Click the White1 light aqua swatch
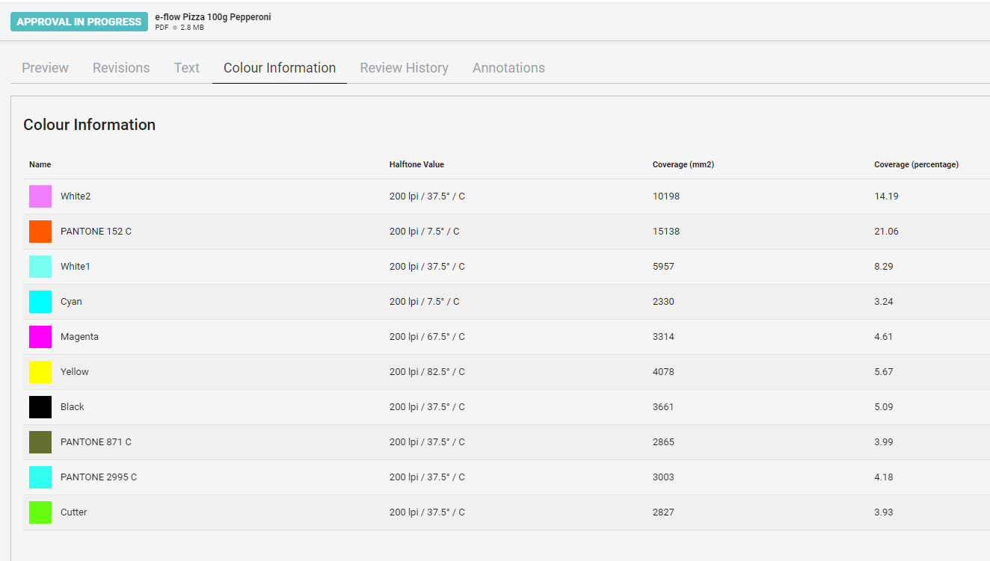 [40, 267]
